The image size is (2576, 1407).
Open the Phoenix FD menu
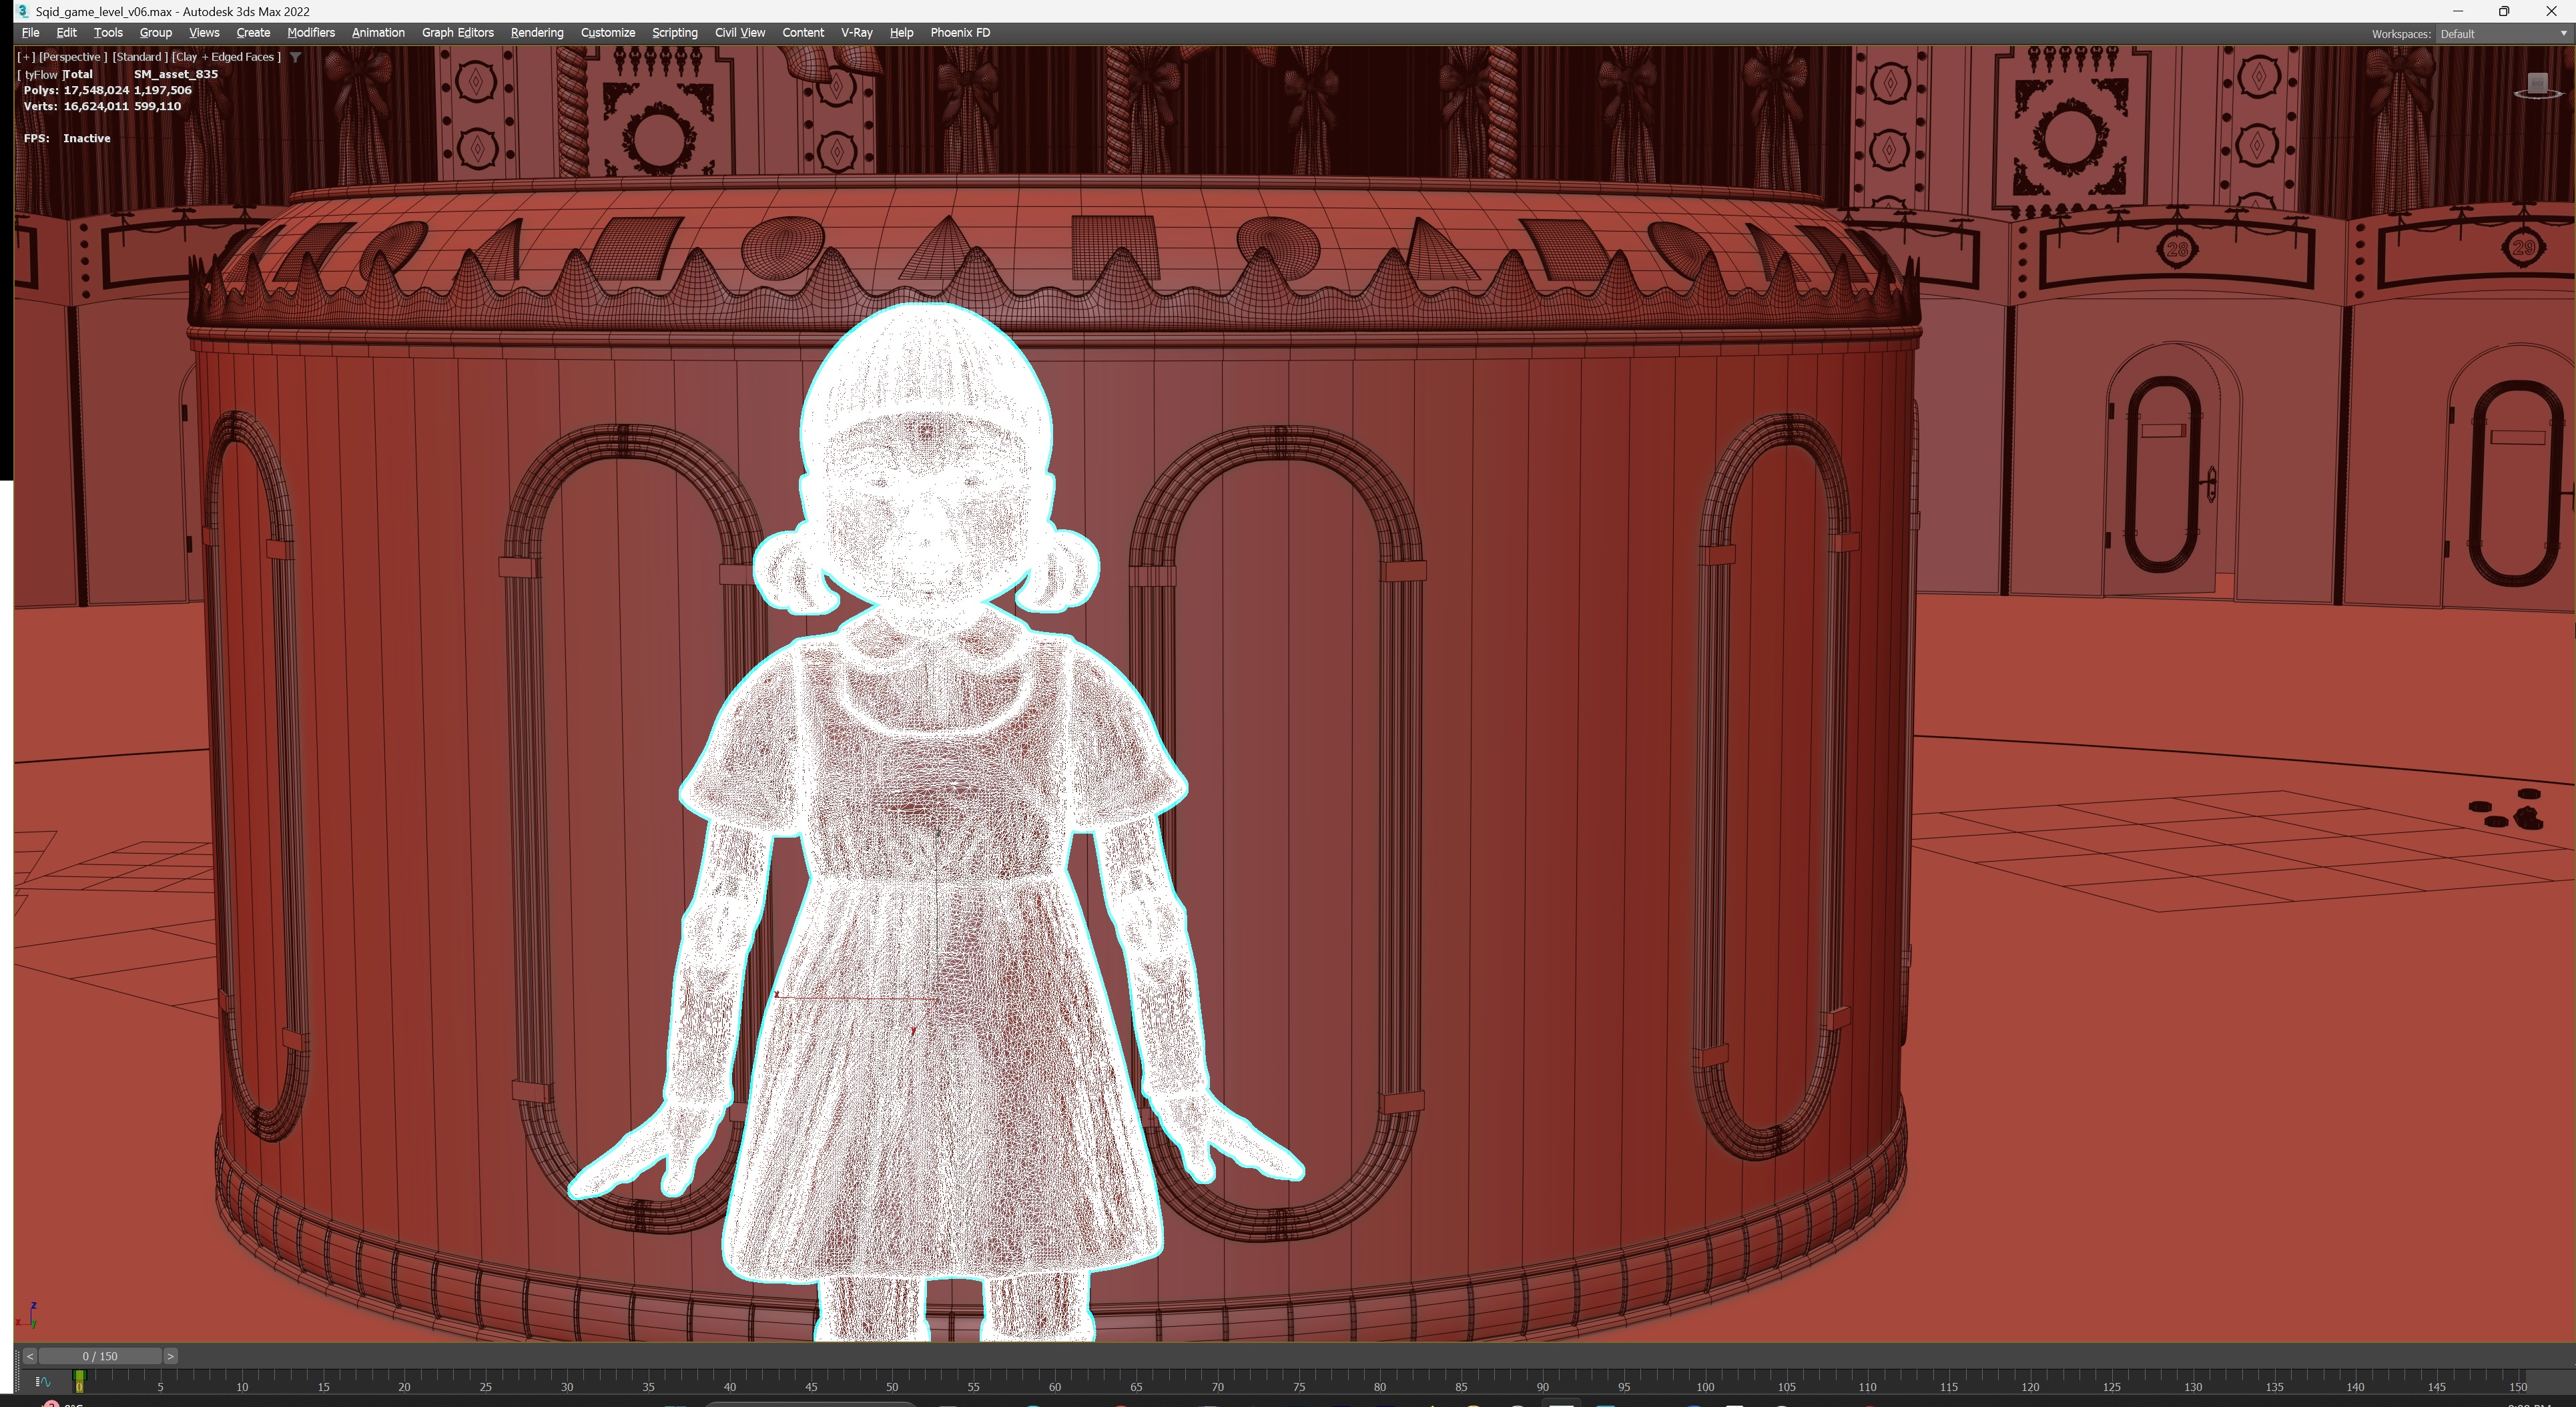(959, 32)
